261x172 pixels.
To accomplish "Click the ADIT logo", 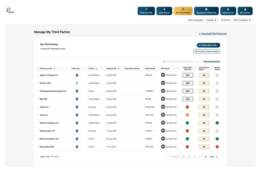I will tap(10, 10).
